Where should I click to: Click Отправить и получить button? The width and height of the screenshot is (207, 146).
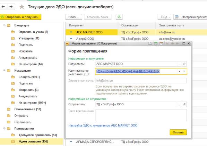point(20,17)
